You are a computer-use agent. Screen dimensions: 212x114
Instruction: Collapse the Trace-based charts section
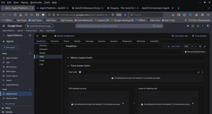tap(68, 66)
